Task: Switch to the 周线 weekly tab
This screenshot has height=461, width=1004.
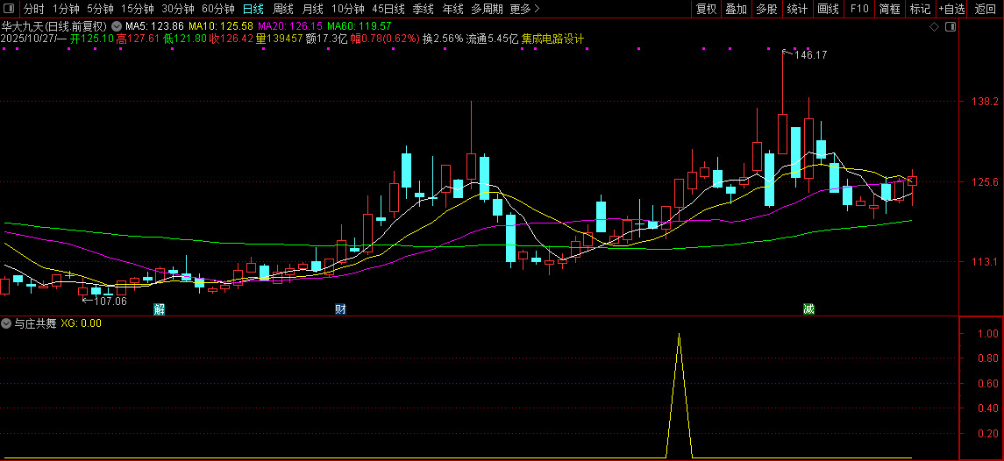Action: pyautogui.click(x=282, y=9)
